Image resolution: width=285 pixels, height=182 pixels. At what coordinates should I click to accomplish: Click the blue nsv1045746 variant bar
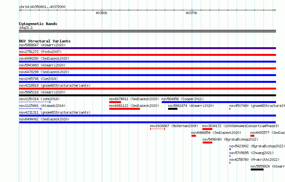[x=147, y=82]
